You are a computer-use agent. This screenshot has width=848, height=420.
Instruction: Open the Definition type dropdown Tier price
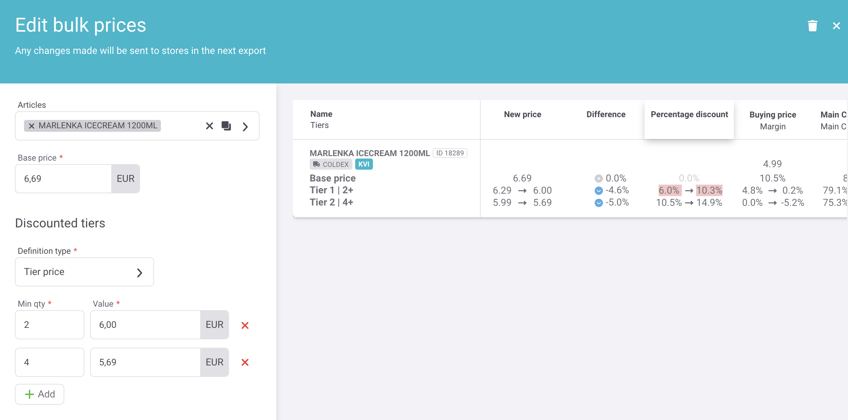click(84, 272)
